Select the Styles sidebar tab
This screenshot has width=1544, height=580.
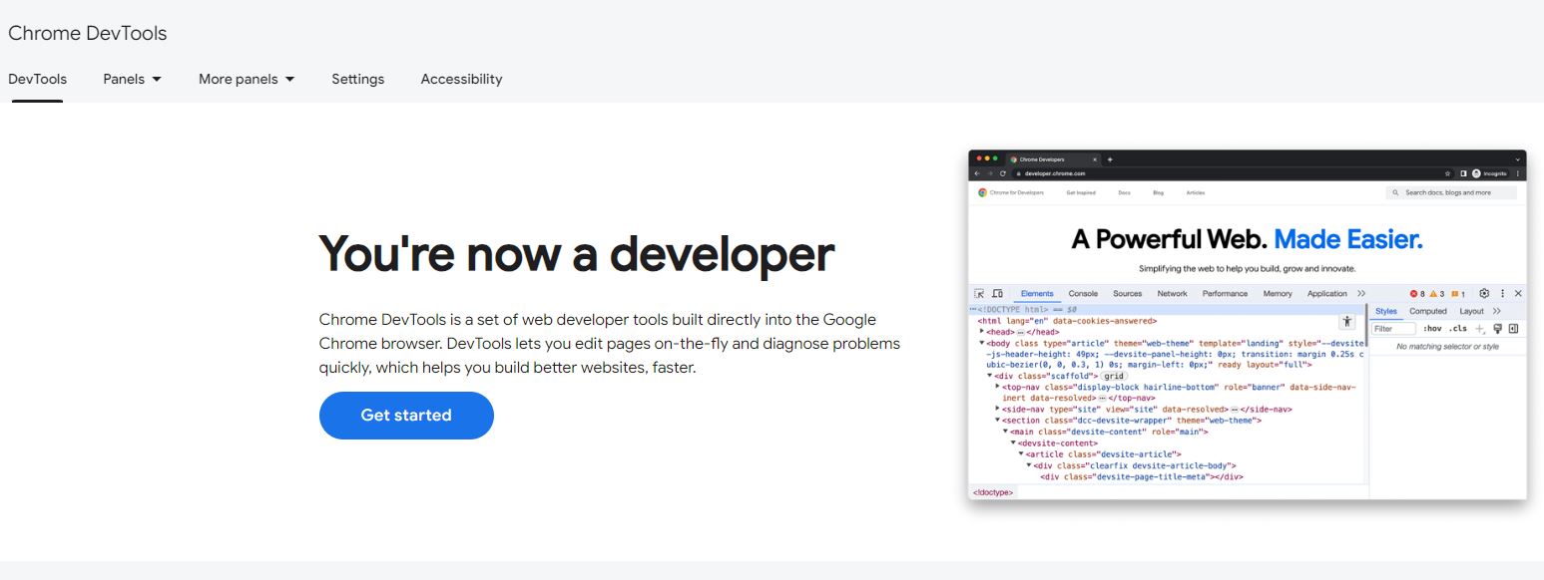[1386, 311]
